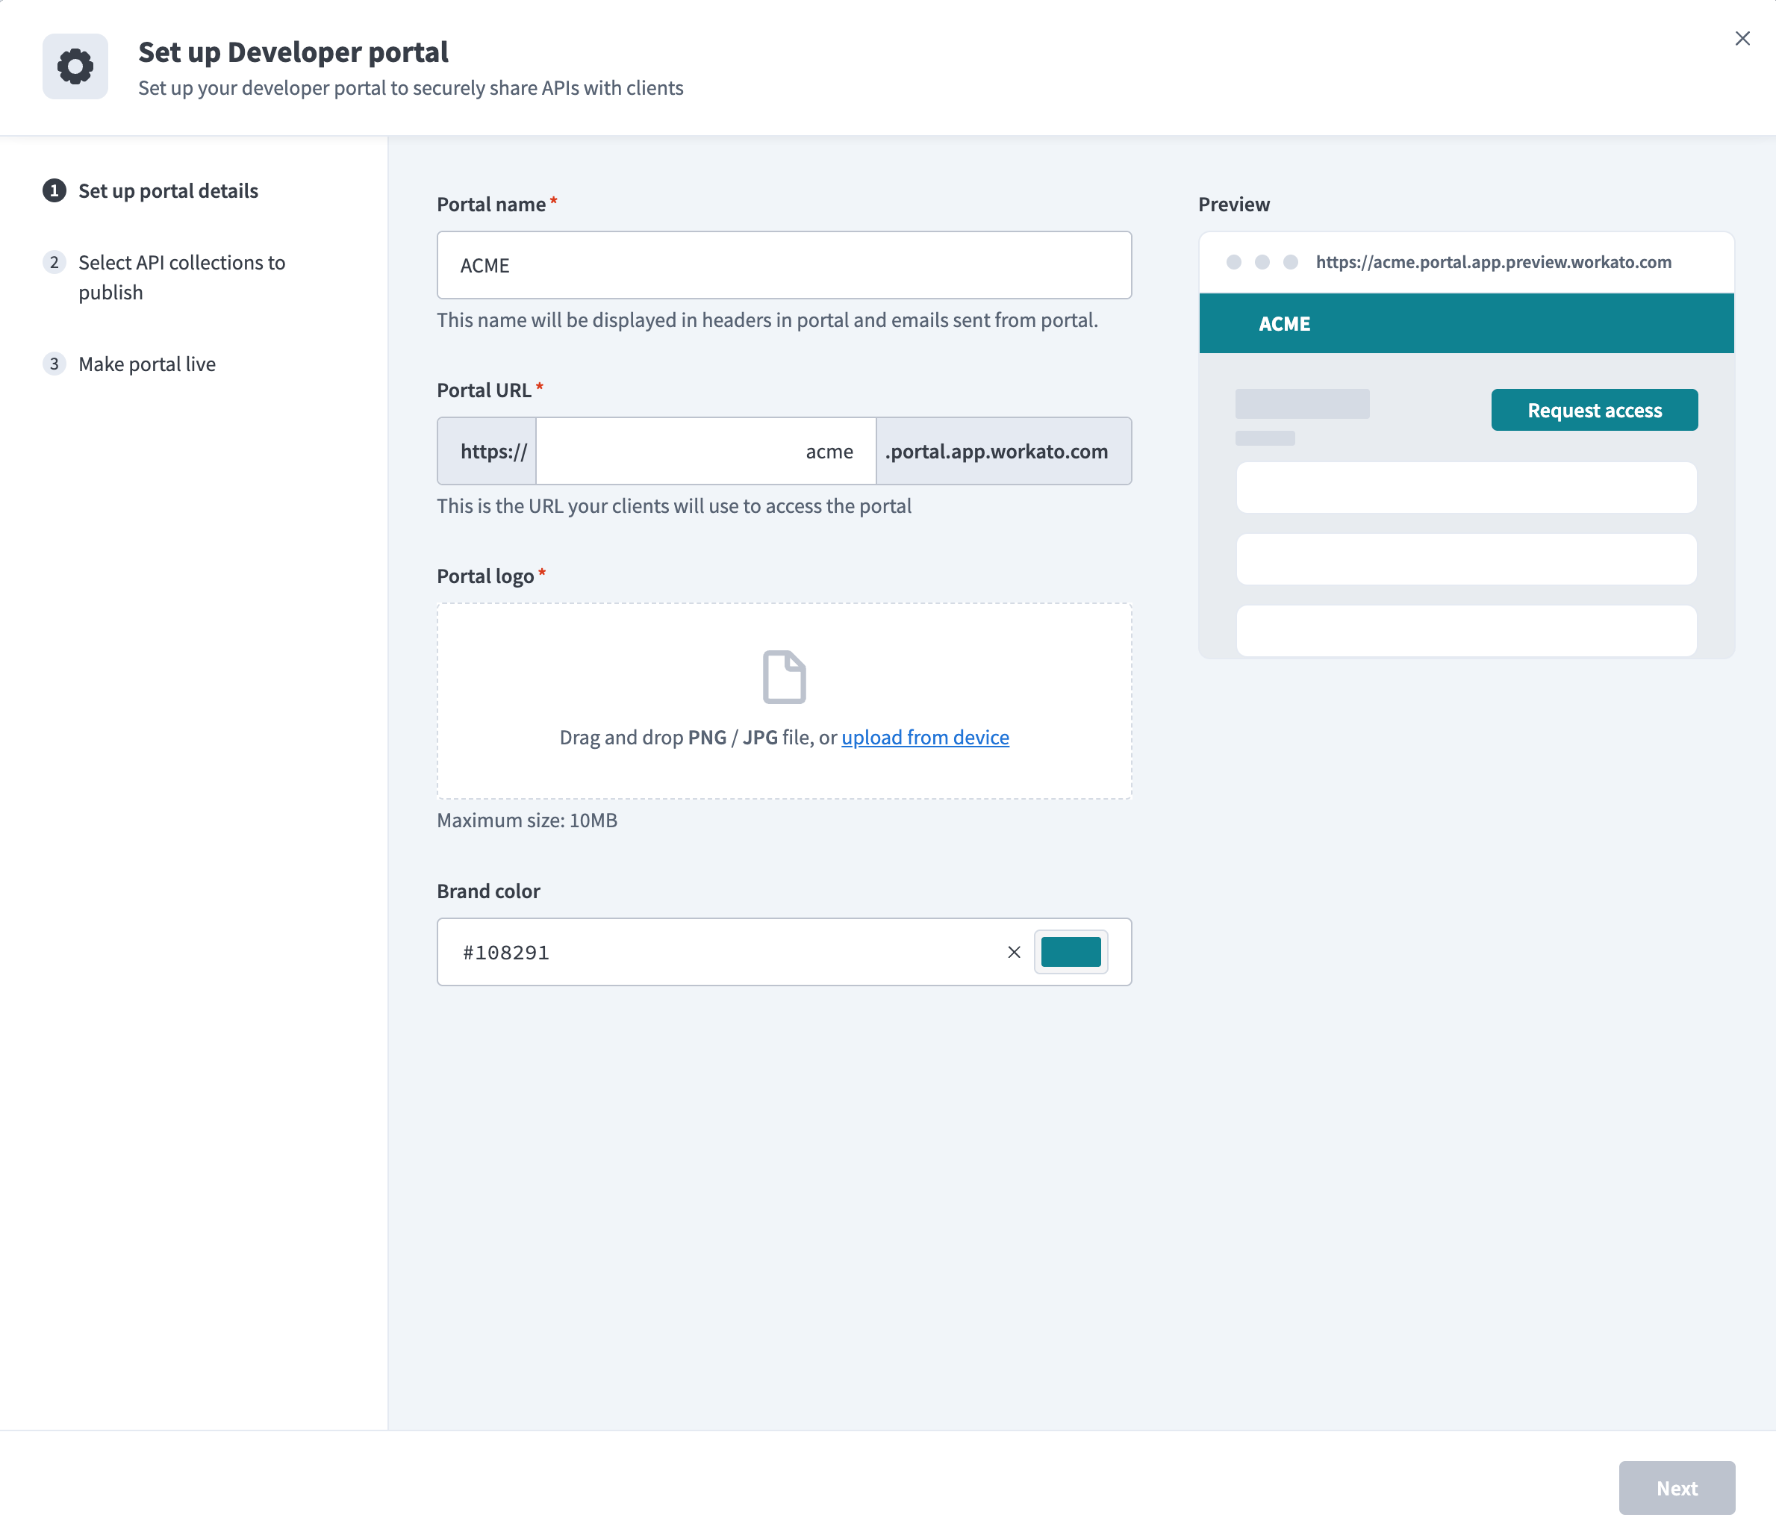Select the brand color swatch
The width and height of the screenshot is (1776, 1538).
coord(1071,952)
